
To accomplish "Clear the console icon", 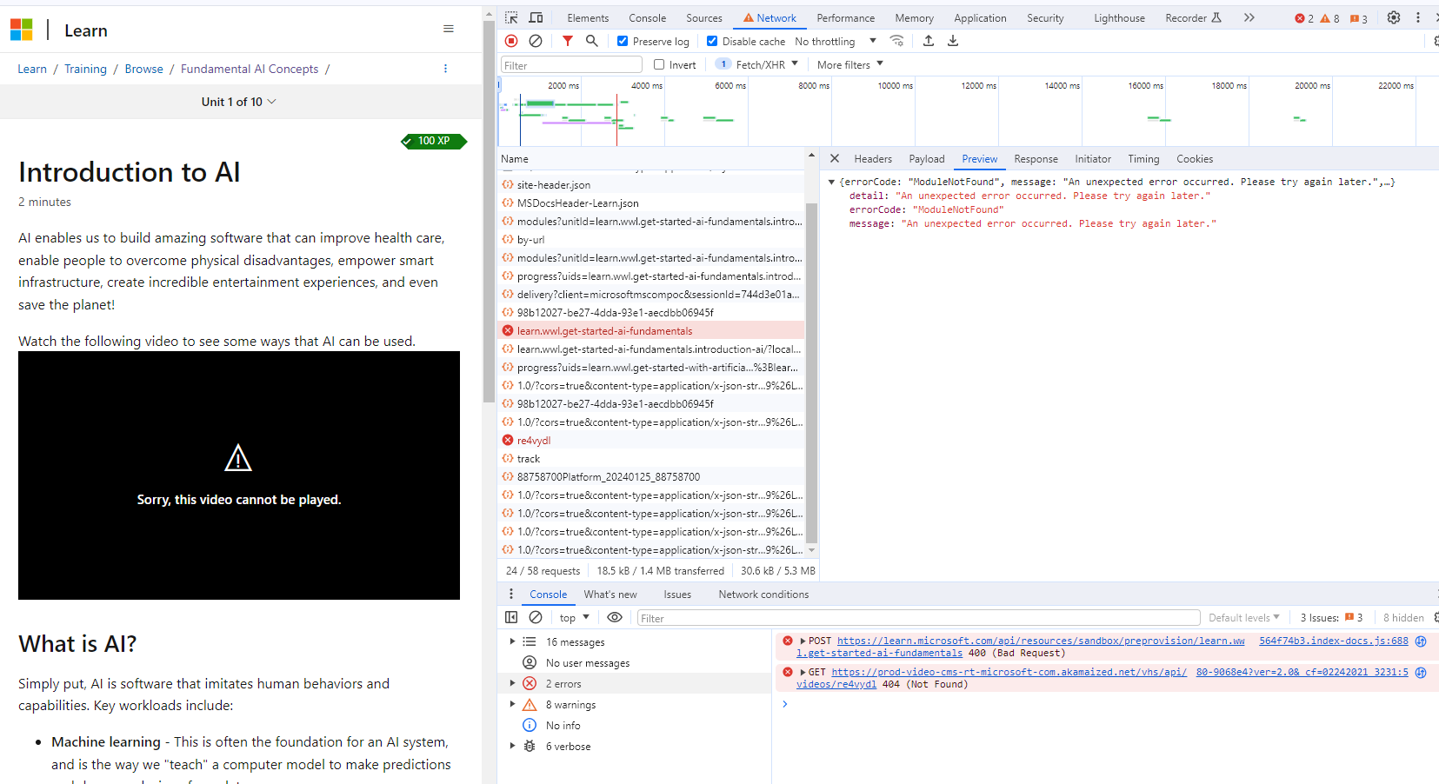I will click(536, 617).
